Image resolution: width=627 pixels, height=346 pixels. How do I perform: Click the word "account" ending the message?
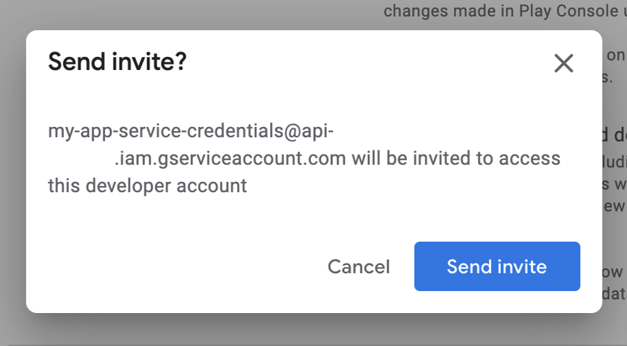tap(212, 185)
